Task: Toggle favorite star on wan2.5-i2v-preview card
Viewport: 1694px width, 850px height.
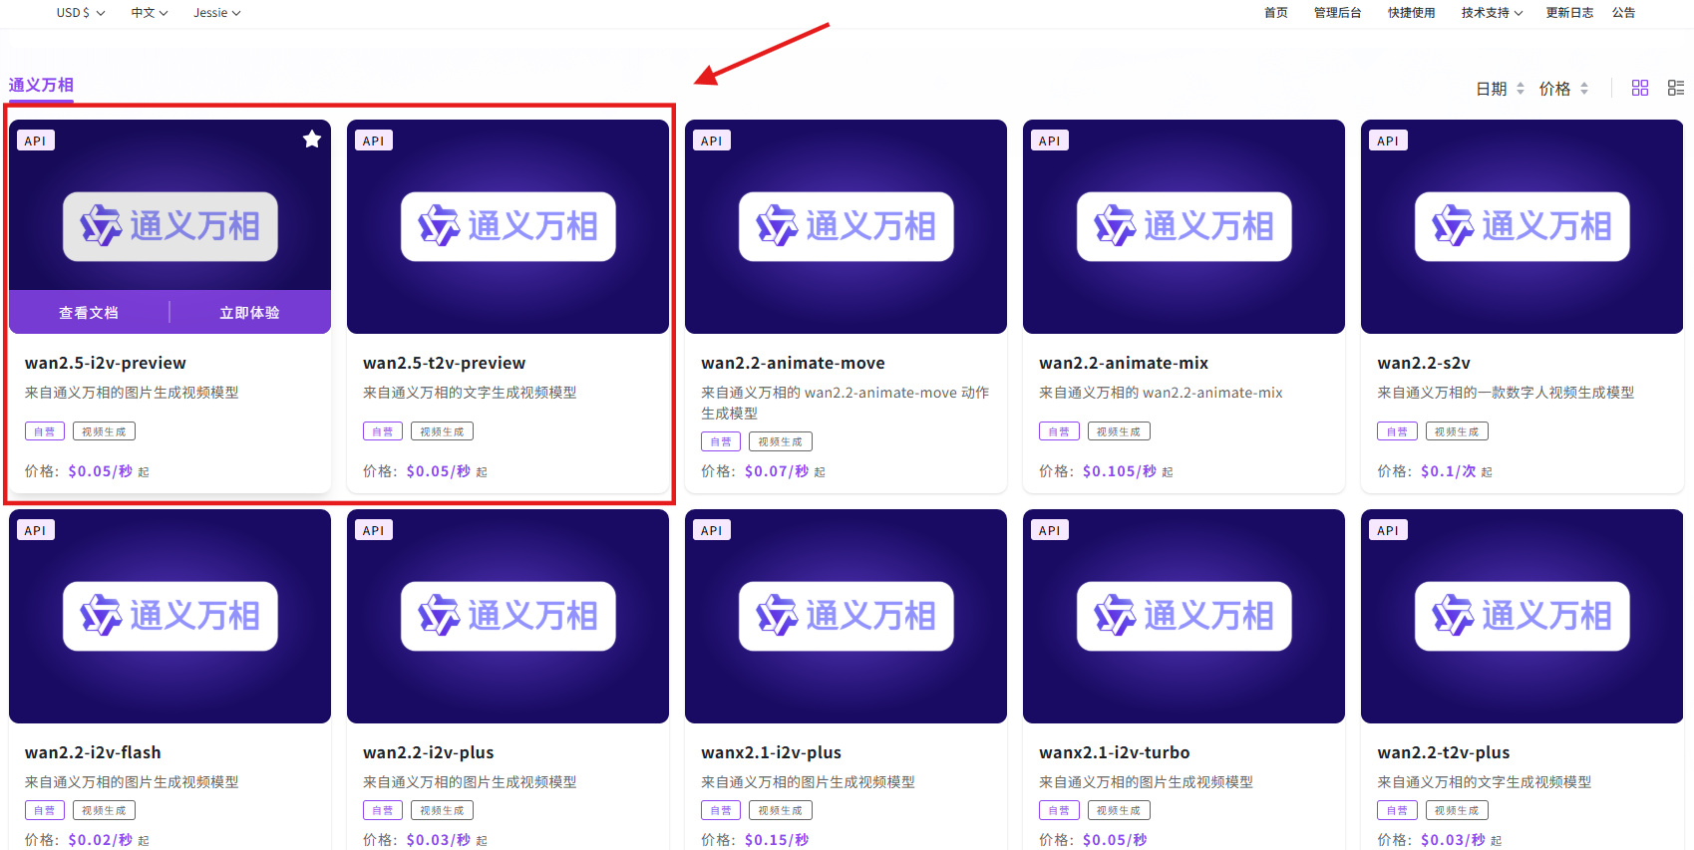Action: [x=312, y=139]
